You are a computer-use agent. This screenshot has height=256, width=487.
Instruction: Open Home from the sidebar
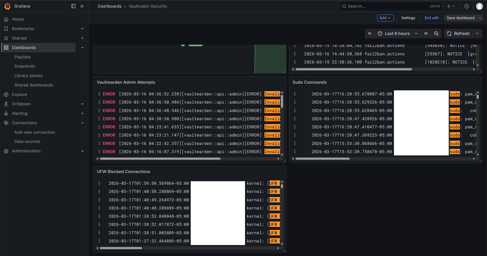tap(18, 19)
